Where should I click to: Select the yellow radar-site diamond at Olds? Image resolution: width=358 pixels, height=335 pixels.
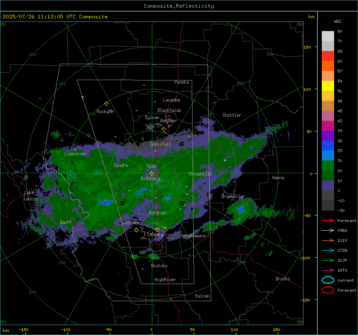(152, 173)
